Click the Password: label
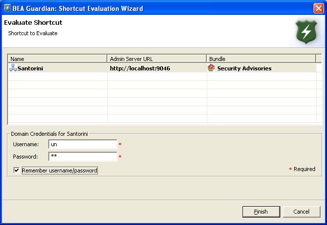 [25, 157]
